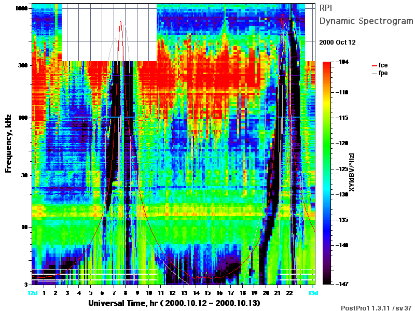Click the -104 value on color scale

(x=343, y=62)
